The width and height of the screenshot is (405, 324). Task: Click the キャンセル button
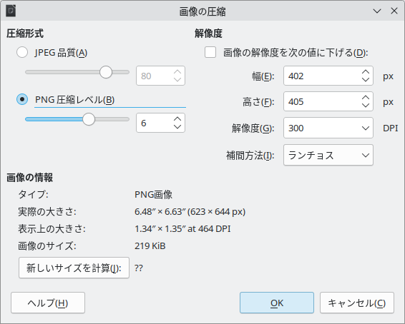pyautogui.click(x=357, y=303)
